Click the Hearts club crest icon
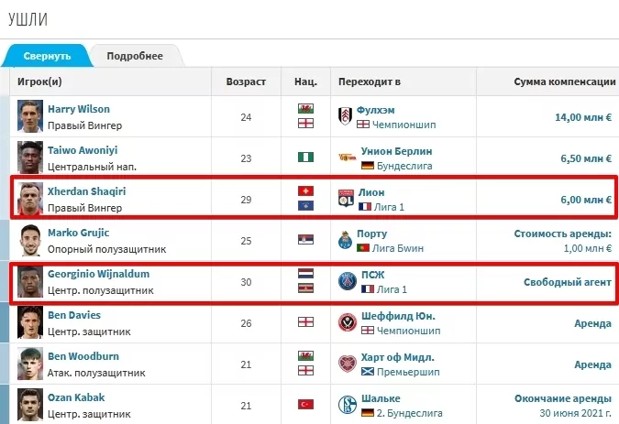The width and height of the screenshot is (619, 424). pos(346,364)
